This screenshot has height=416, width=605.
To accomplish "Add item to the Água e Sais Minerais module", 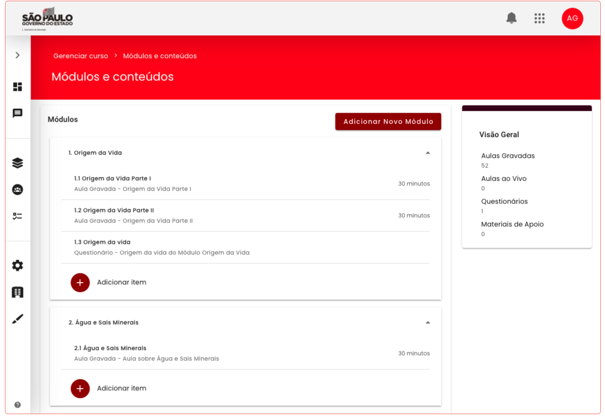I will tap(80, 388).
